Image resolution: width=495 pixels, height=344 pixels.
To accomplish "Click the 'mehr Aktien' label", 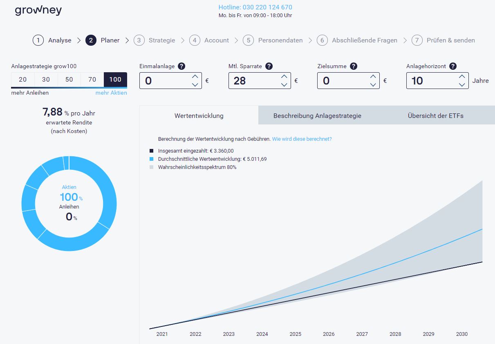I will [x=111, y=93].
